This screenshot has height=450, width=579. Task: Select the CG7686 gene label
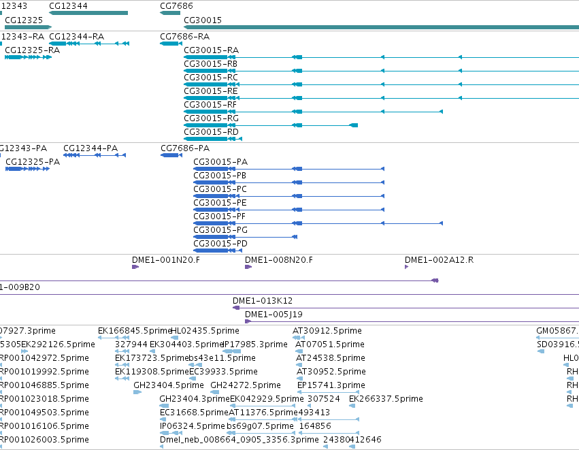pos(176,6)
